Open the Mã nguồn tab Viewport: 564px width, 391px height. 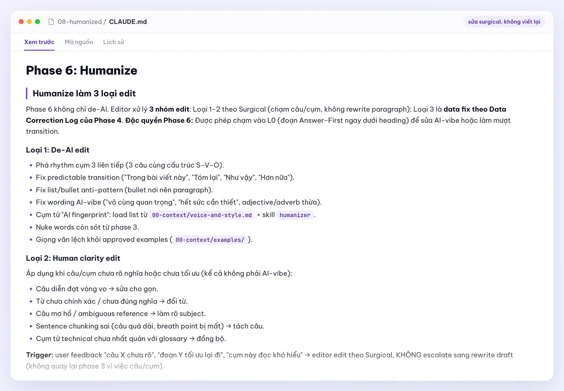(79, 42)
